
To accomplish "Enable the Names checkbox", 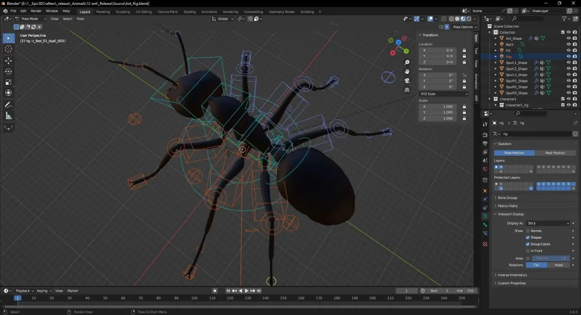I will 528,231.
